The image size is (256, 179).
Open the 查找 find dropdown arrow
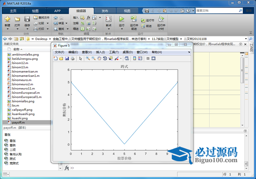(68, 29)
